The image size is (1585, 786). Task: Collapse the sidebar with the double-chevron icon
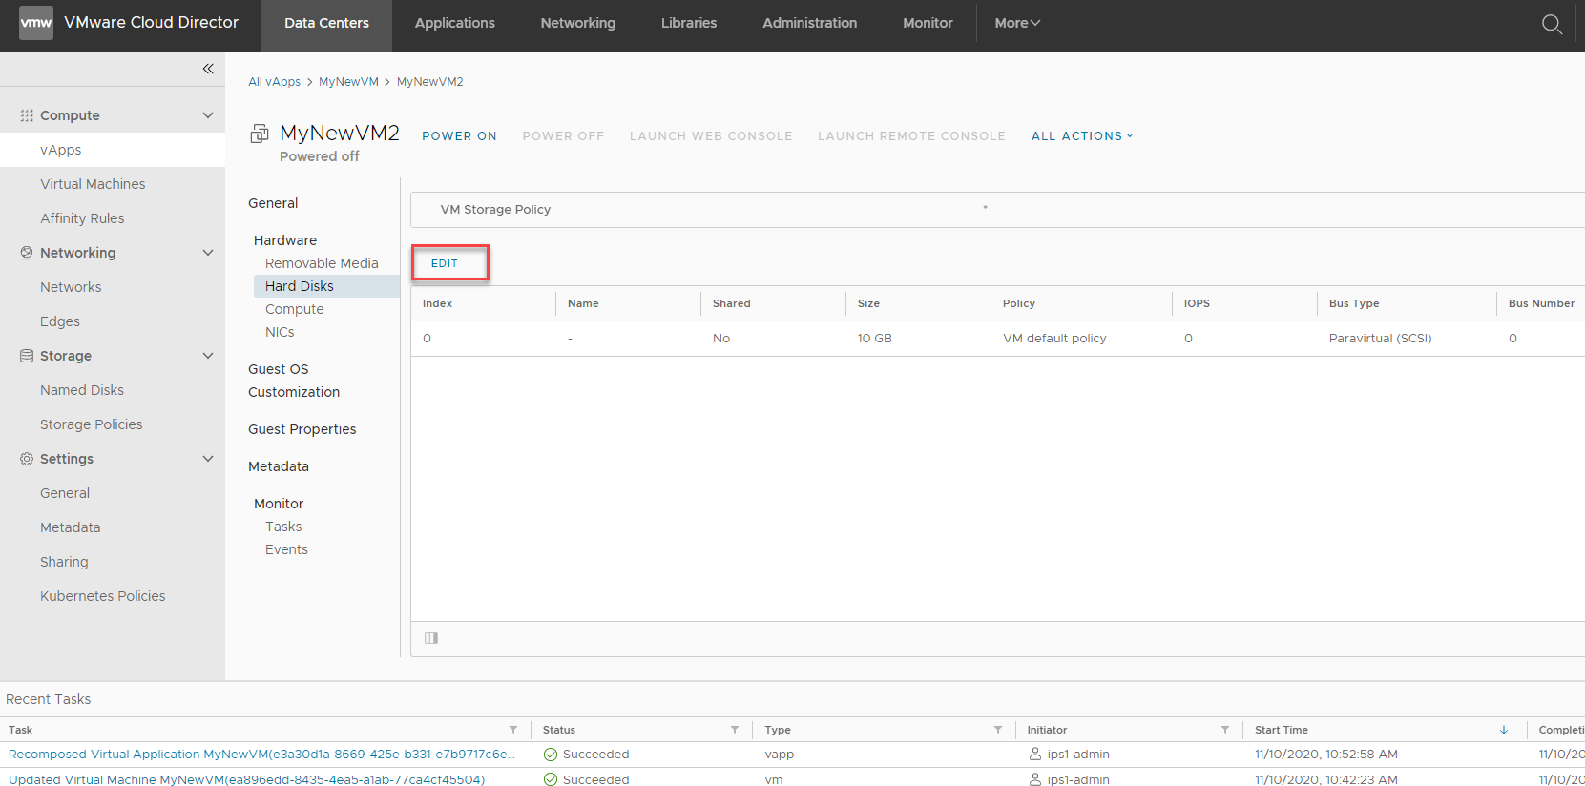click(x=208, y=69)
